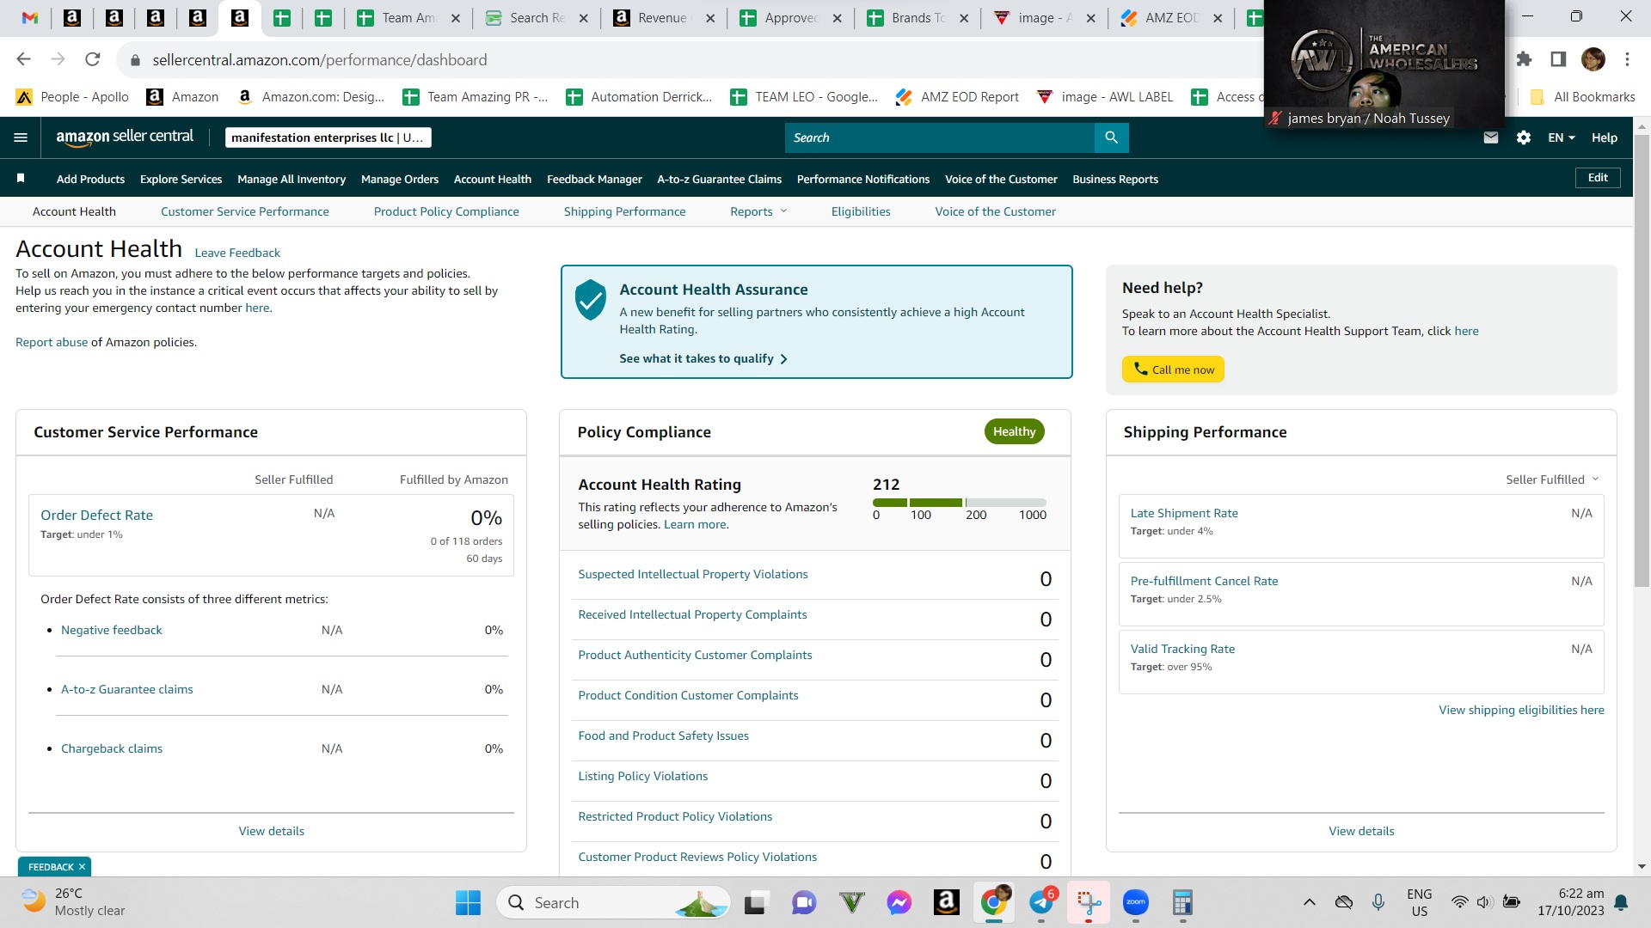Open Negative feedback metric link
Image resolution: width=1651 pixels, height=928 pixels.
112,630
